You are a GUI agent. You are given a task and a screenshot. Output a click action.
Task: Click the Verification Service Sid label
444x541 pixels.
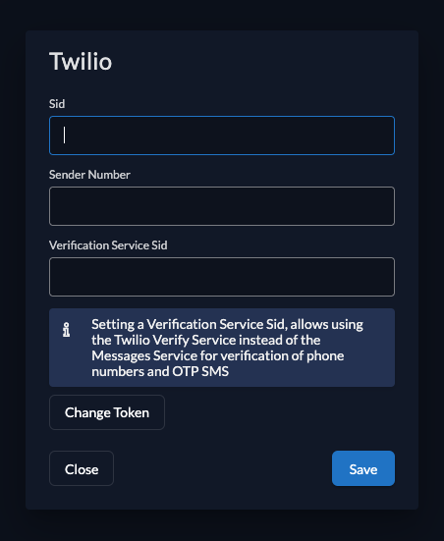coord(108,245)
